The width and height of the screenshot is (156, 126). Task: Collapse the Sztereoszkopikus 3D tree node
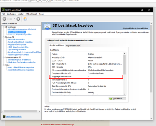pyautogui.click(x=4, y=57)
